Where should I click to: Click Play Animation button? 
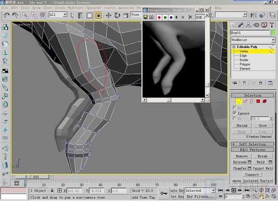pyautogui.click(x=234, y=190)
